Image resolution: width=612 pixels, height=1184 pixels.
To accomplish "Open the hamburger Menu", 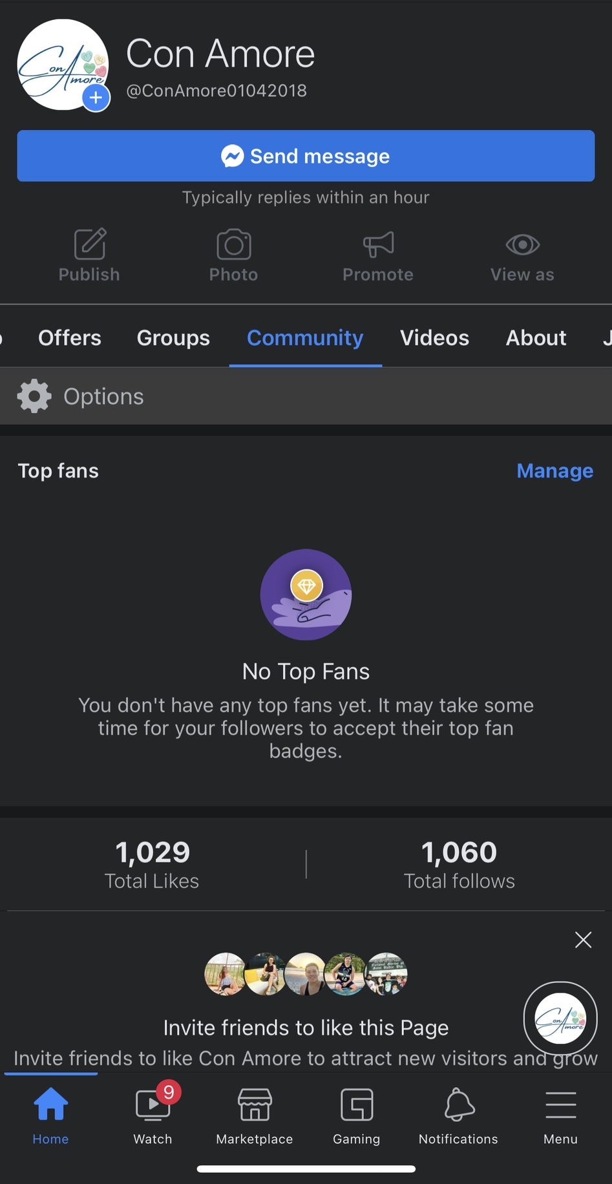I will 560,1113.
